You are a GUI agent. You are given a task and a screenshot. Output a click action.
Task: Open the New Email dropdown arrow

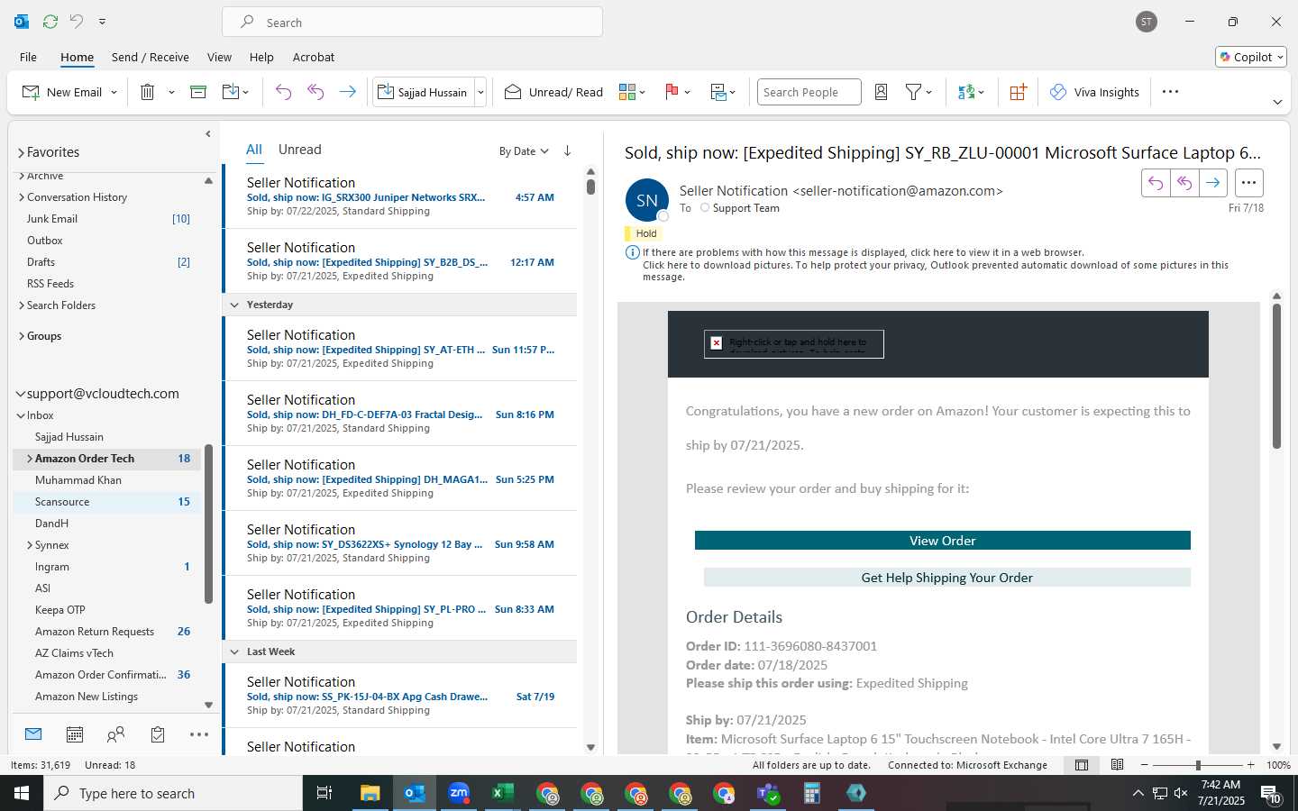point(114,92)
